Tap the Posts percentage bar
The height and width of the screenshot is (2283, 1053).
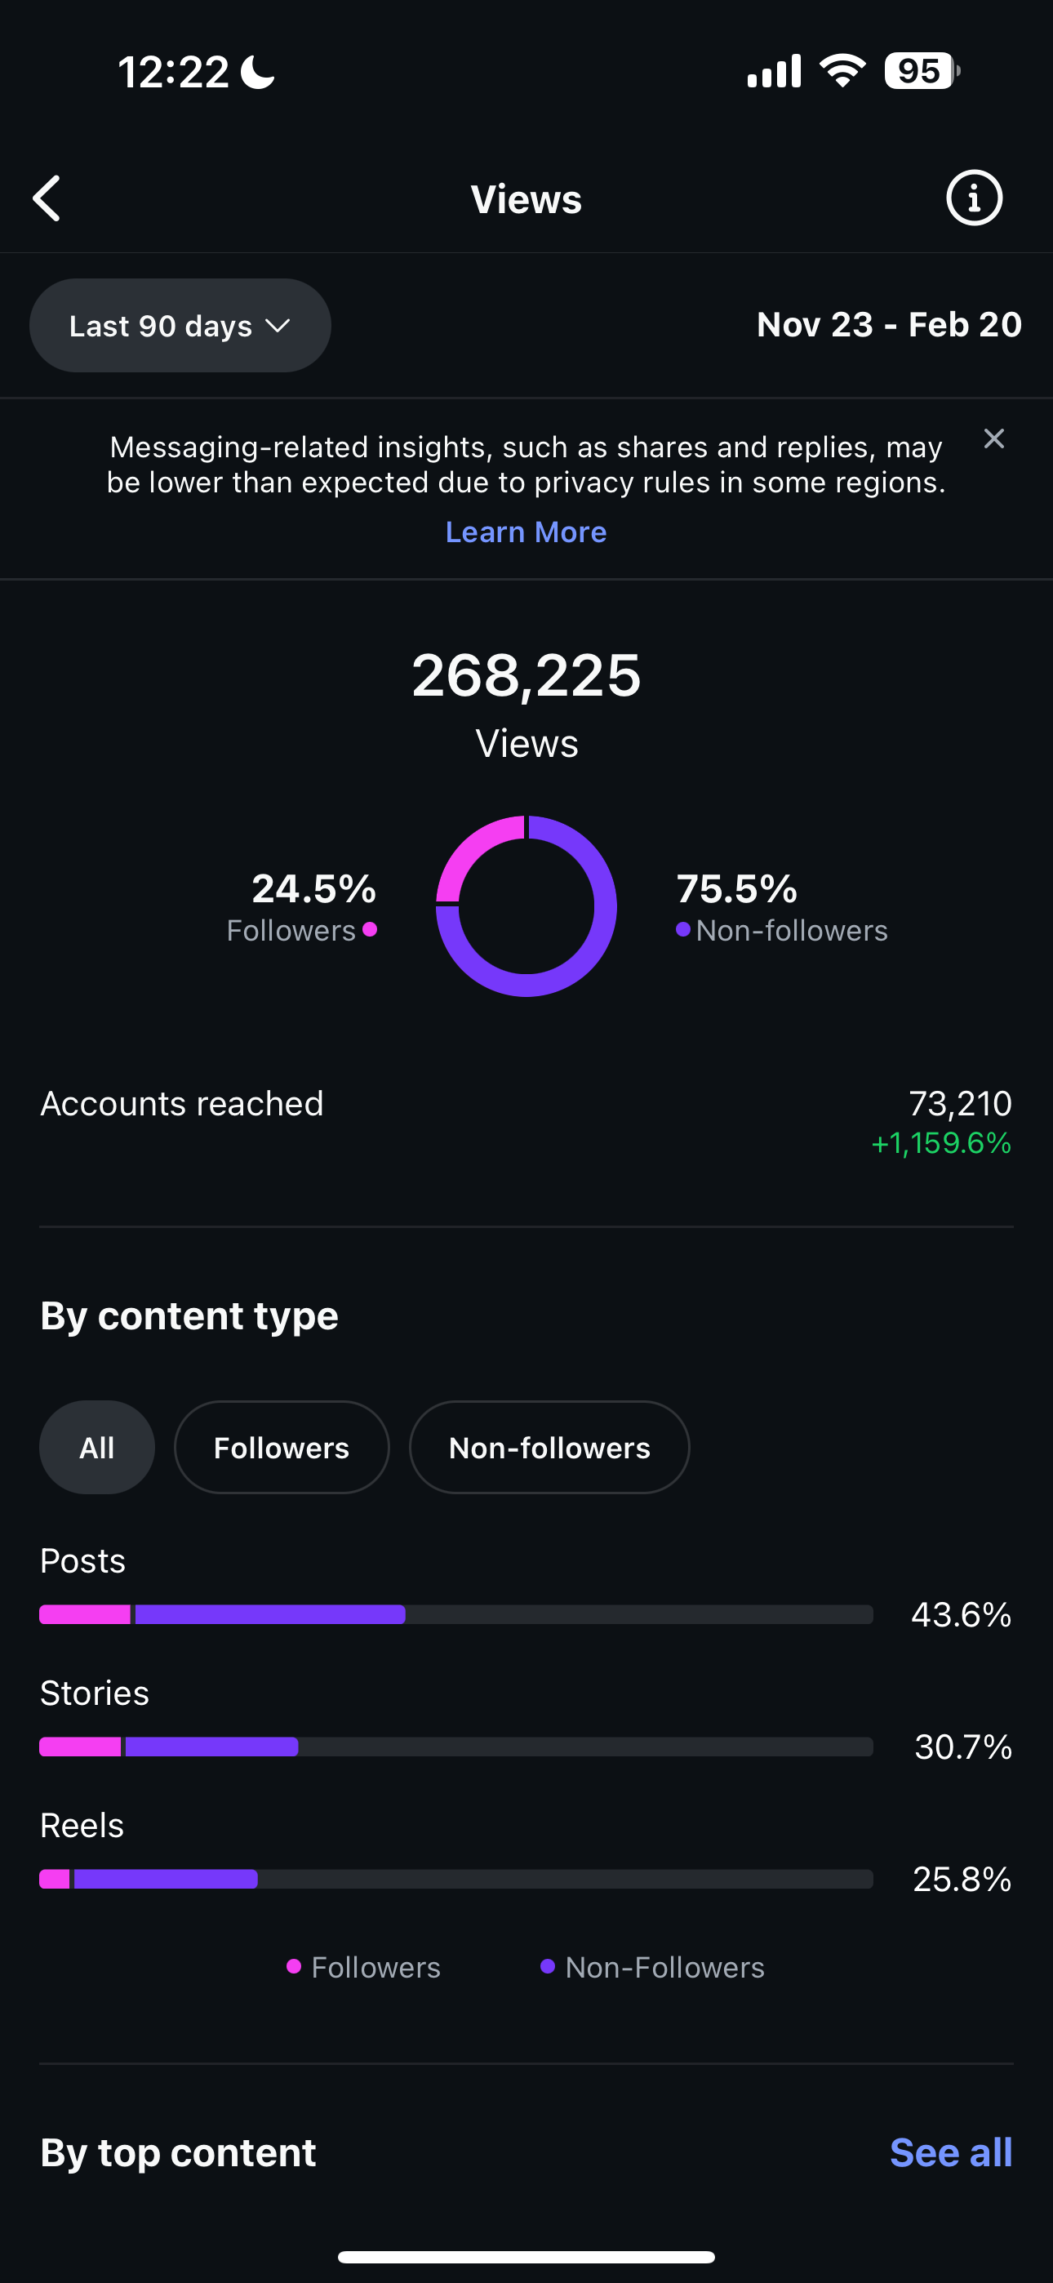[x=455, y=1614]
